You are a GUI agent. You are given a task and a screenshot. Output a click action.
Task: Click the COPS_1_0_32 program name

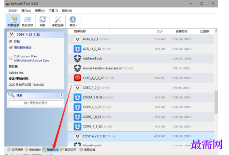click(92, 107)
